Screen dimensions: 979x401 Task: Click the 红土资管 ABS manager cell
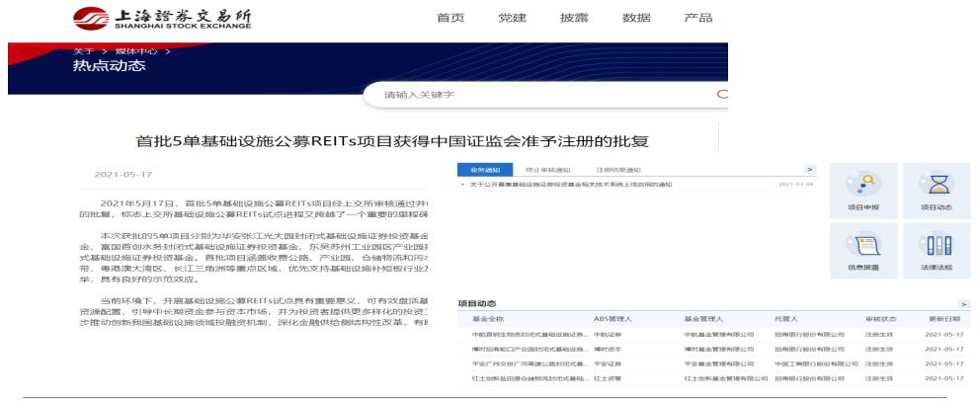(x=606, y=378)
